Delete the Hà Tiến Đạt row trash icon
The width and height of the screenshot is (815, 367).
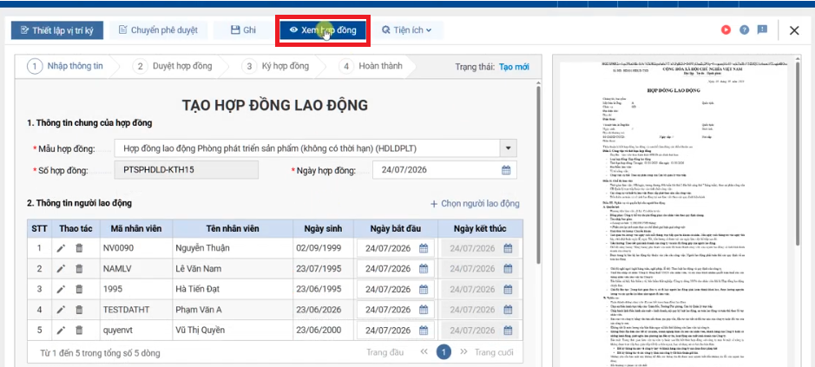[x=79, y=289]
